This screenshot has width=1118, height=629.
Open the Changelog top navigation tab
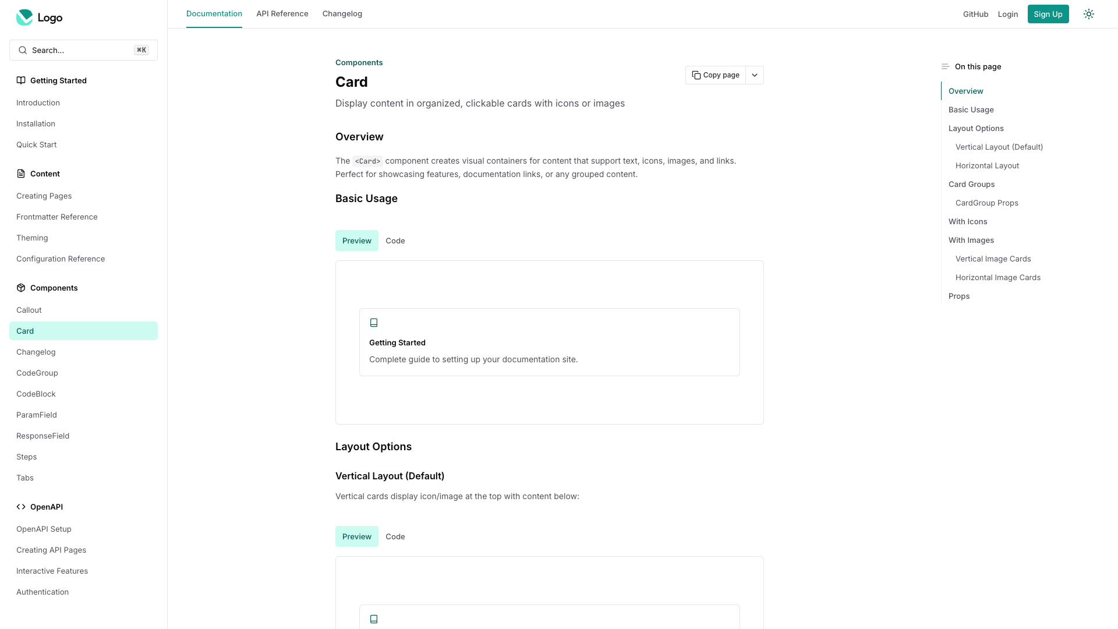pos(342,14)
